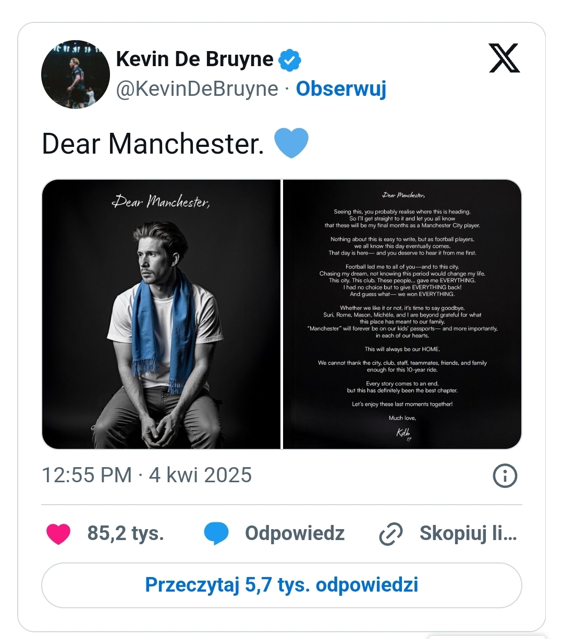Click the blue heart emoji
563x639 pixels.
tap(291, 143)
